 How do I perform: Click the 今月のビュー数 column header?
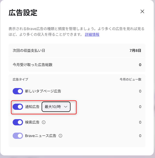click(130, 79)
